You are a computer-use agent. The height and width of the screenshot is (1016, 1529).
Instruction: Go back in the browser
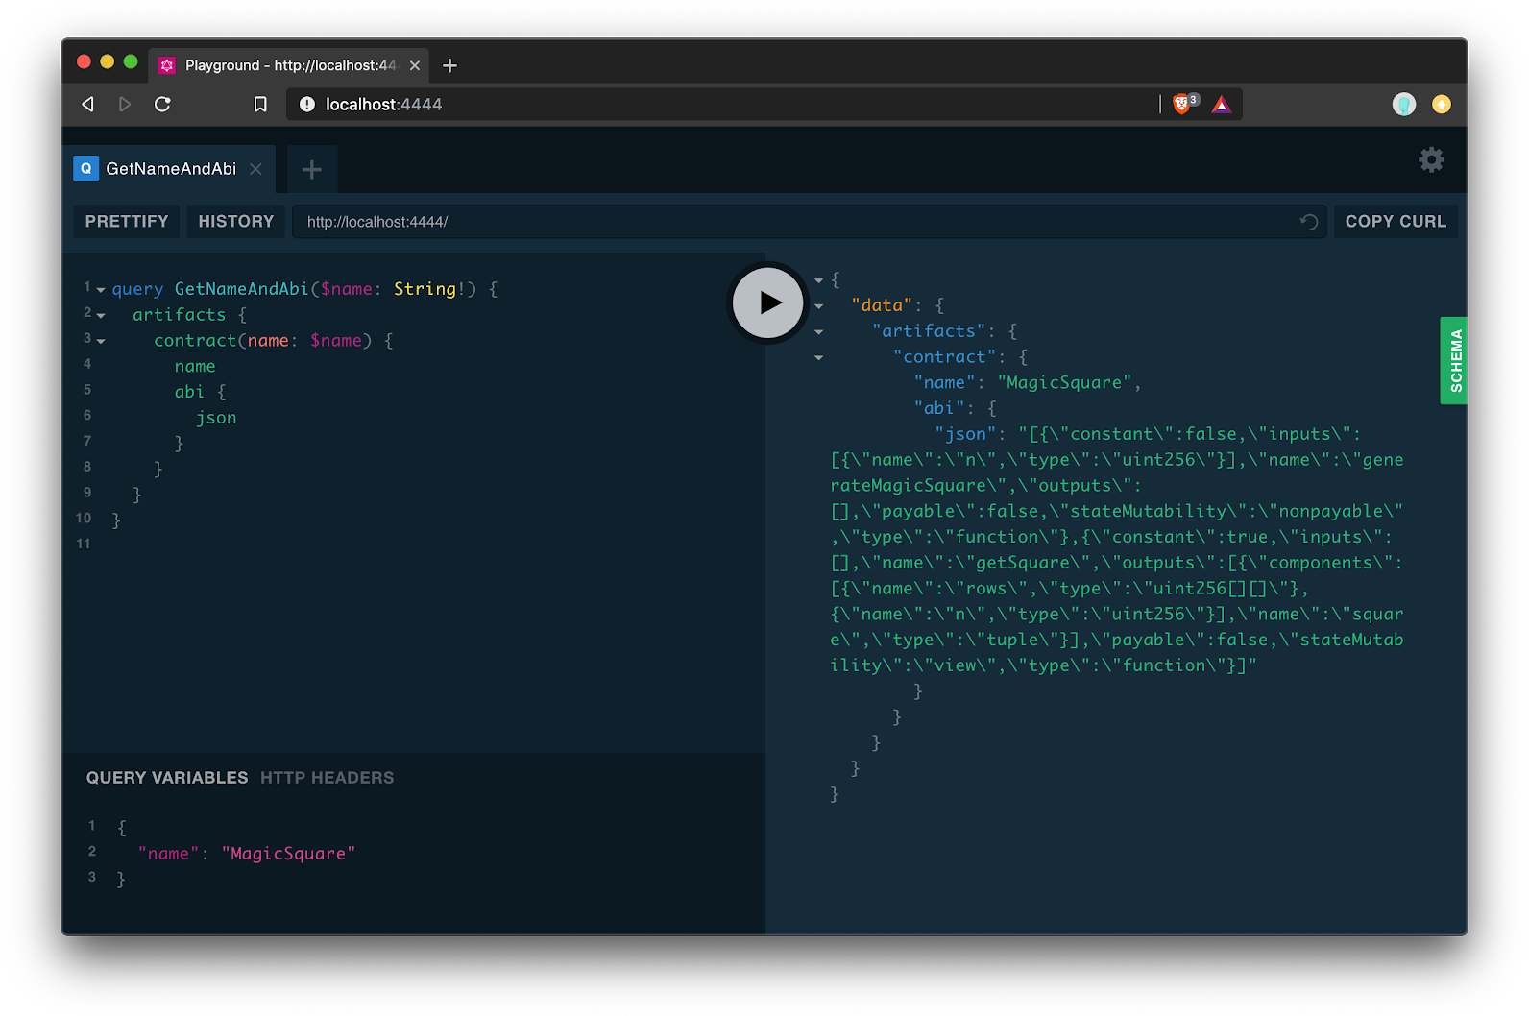pos(87,104)
